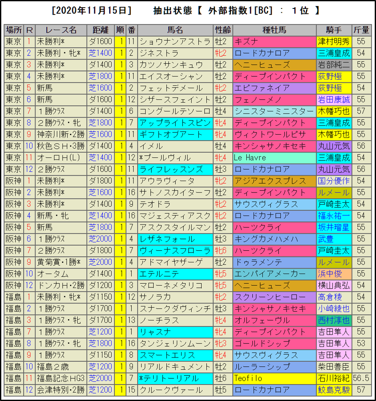
Task: Open horse アップライトスピン entry
Action: 175,123
